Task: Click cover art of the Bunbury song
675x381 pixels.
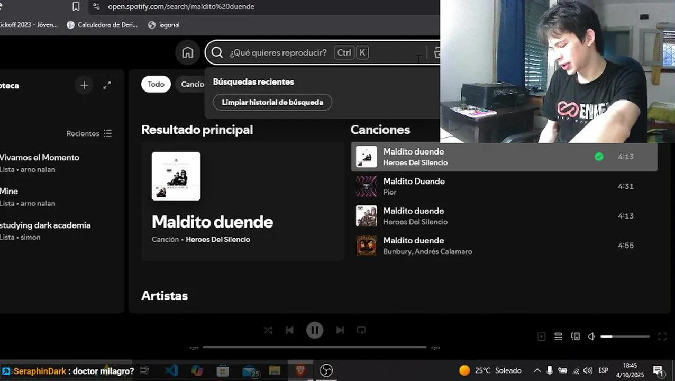Action: click(367, 246)
